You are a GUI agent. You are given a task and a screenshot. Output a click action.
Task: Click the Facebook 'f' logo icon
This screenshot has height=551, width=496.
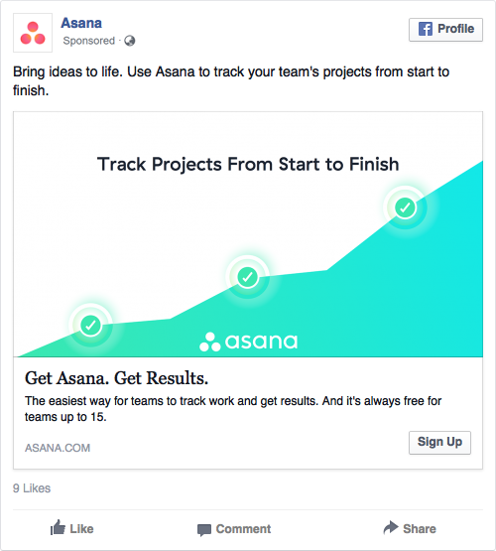click(x=426, y=29)
